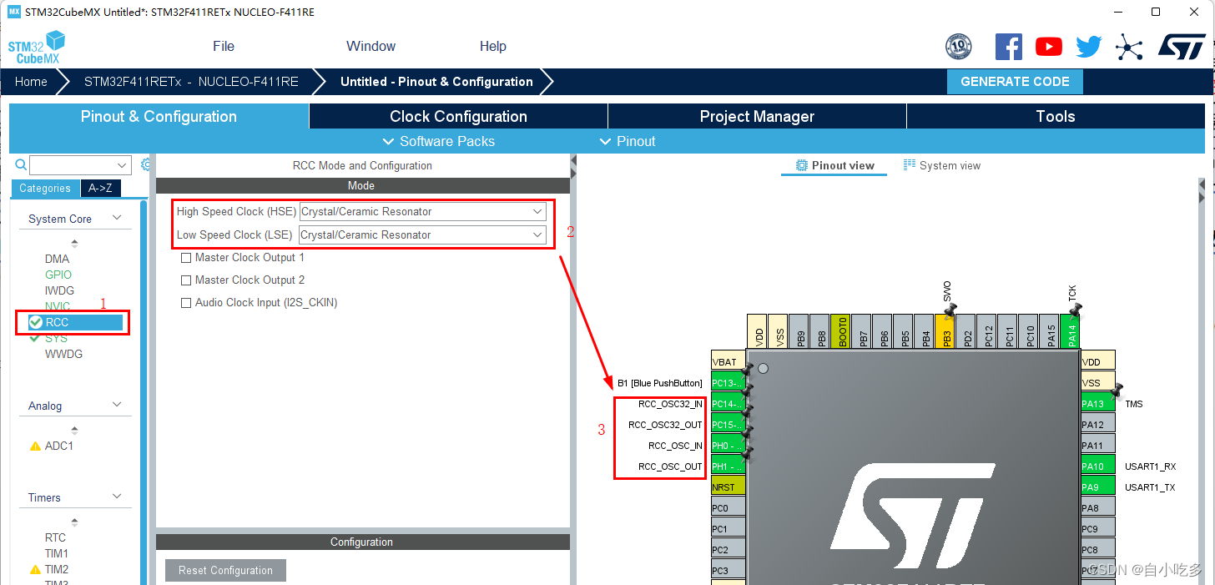Click the green check icon beside SYS
The image size is (1215, 585).
tap(34, 338)
